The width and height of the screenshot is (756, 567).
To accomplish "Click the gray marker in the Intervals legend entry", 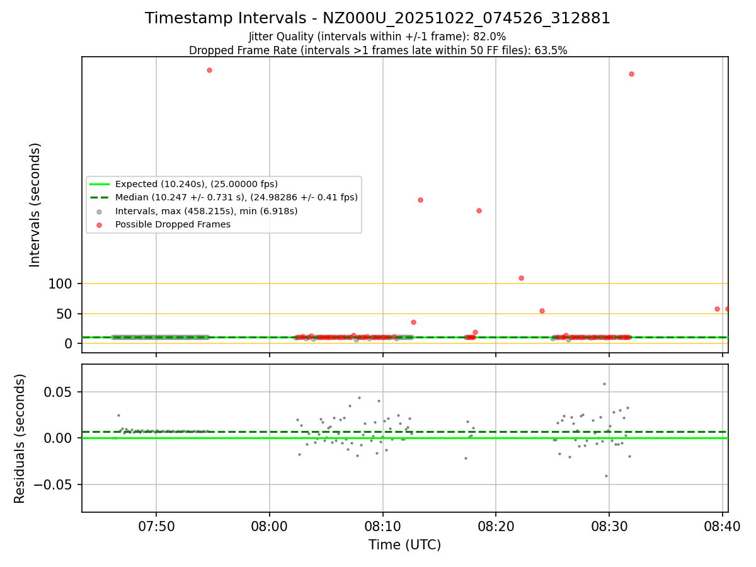I will 99,211.
